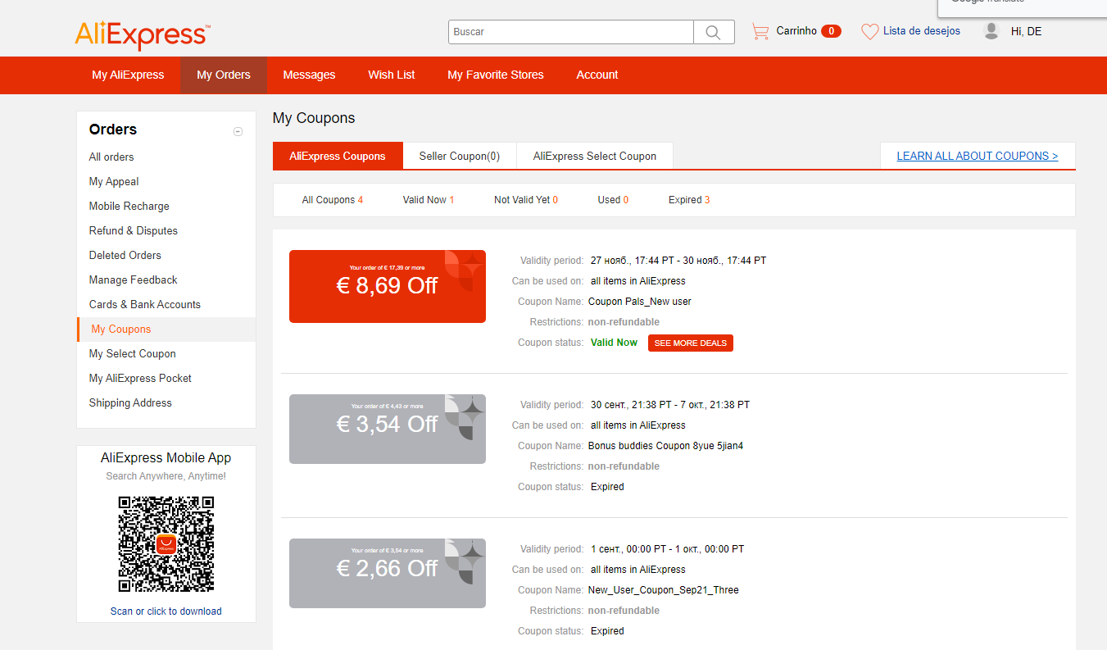
Task: Go to Mobile Recharge
Action: [x=129, y=206]
